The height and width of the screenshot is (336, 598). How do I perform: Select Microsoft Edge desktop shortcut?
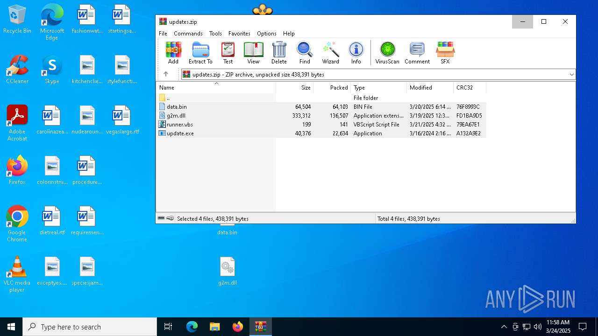(52, 22)
